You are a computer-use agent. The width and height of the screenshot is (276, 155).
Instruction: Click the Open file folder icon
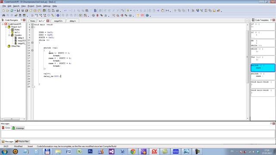[x=8, y=11]
